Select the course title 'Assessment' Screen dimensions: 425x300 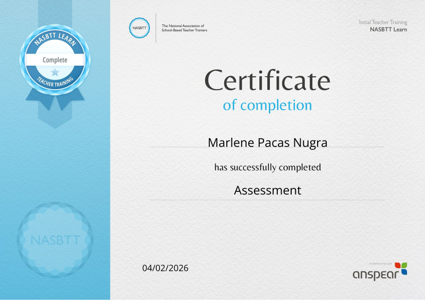tap(267, 190)
